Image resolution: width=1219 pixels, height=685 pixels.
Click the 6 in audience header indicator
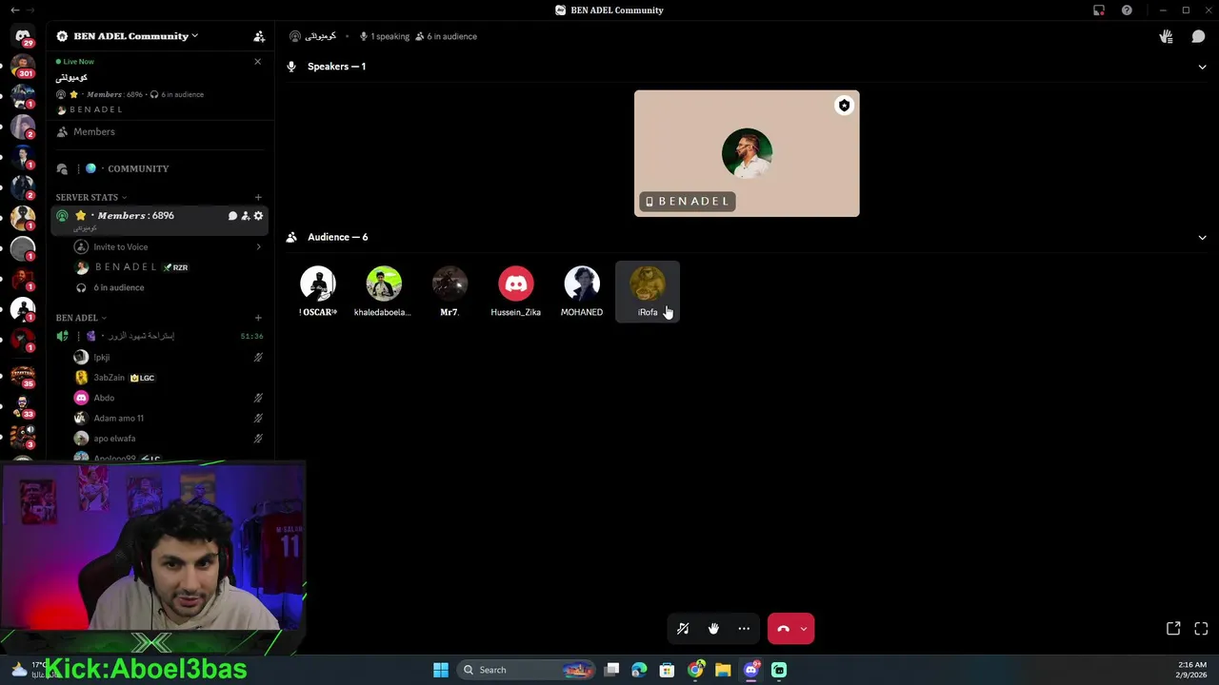(x=446, y=36)
